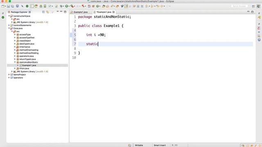The width and height of the screenshot is (262, 147).
Task: Expand the demoProject project
Action: (9, 74)
